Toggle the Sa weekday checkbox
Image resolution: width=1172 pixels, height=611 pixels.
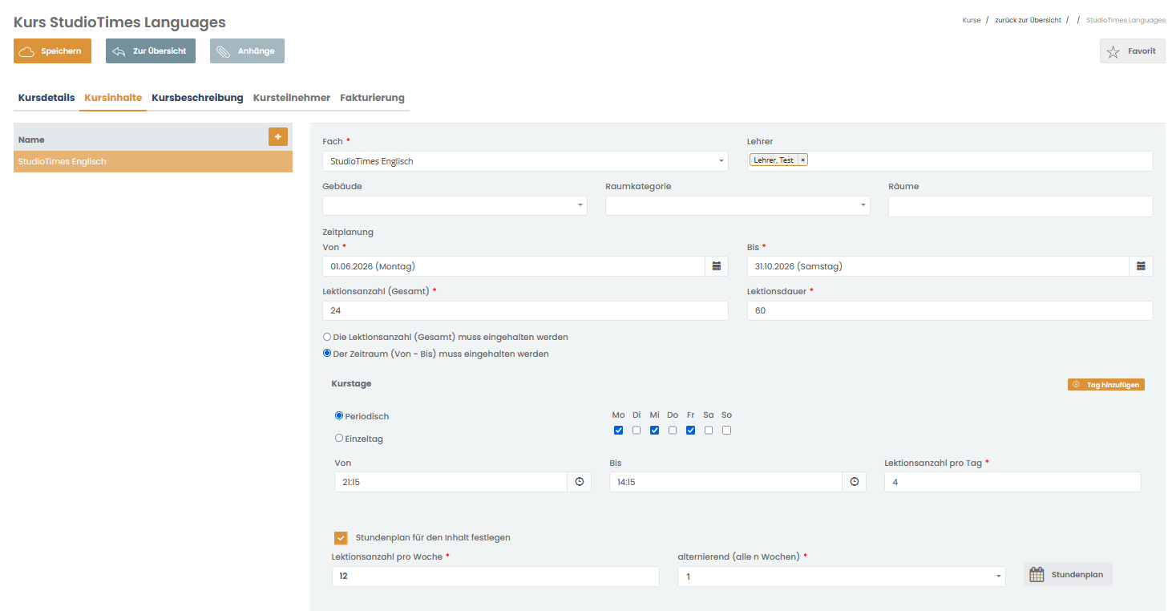click(x=709, y=431)
